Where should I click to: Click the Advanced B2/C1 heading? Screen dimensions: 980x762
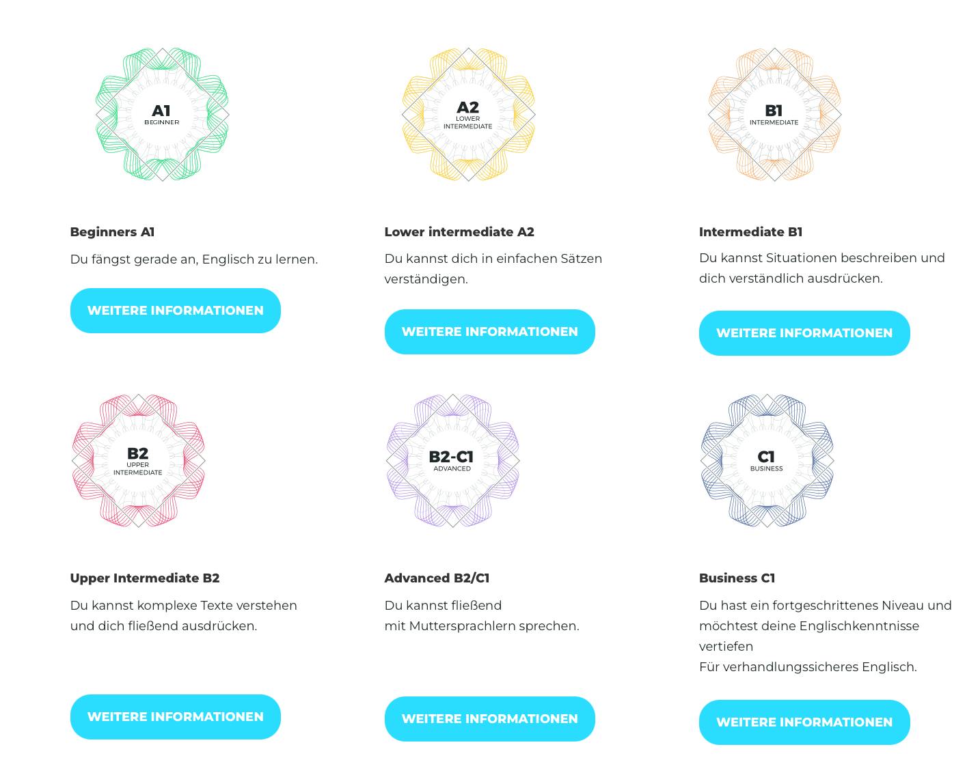pyautogui.click(x=437, y=578)
